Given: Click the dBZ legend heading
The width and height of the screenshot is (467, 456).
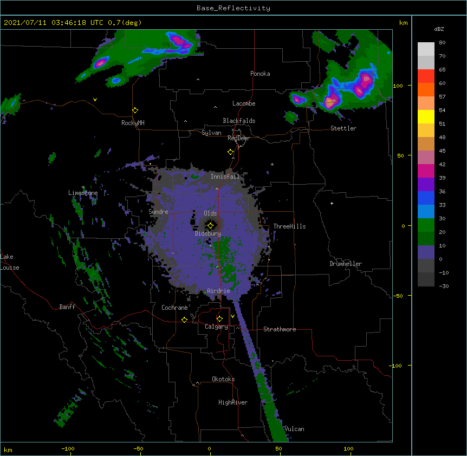Looking at the screenshot, I should [439, 29].
